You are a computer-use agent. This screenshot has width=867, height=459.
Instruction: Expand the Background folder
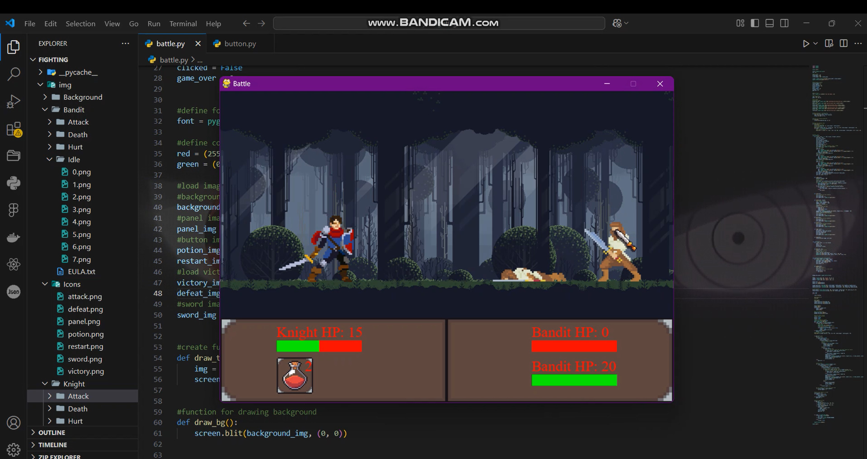click(x=82, y=97)
